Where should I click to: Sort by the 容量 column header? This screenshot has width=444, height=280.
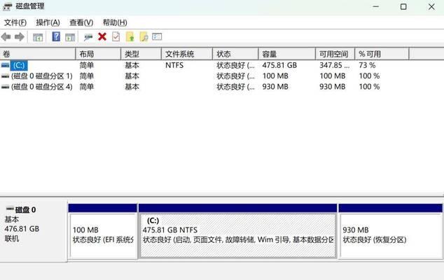point(287,54)
